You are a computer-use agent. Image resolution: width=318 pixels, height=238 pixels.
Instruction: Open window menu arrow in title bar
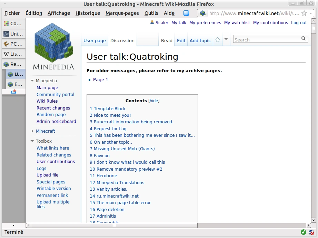[5, 4]
